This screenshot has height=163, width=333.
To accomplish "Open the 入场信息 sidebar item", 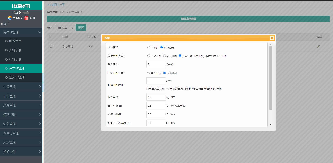I will pos(21,50).
